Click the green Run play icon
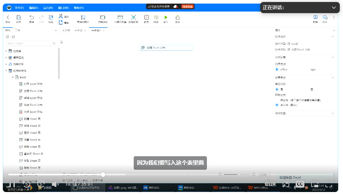Image resolution: width=343 pixels, height=194 pixels. click(x=166, y=17)
